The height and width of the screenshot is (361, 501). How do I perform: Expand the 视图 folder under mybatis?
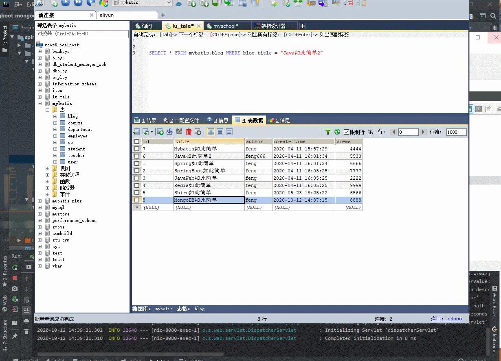point(47,168)
